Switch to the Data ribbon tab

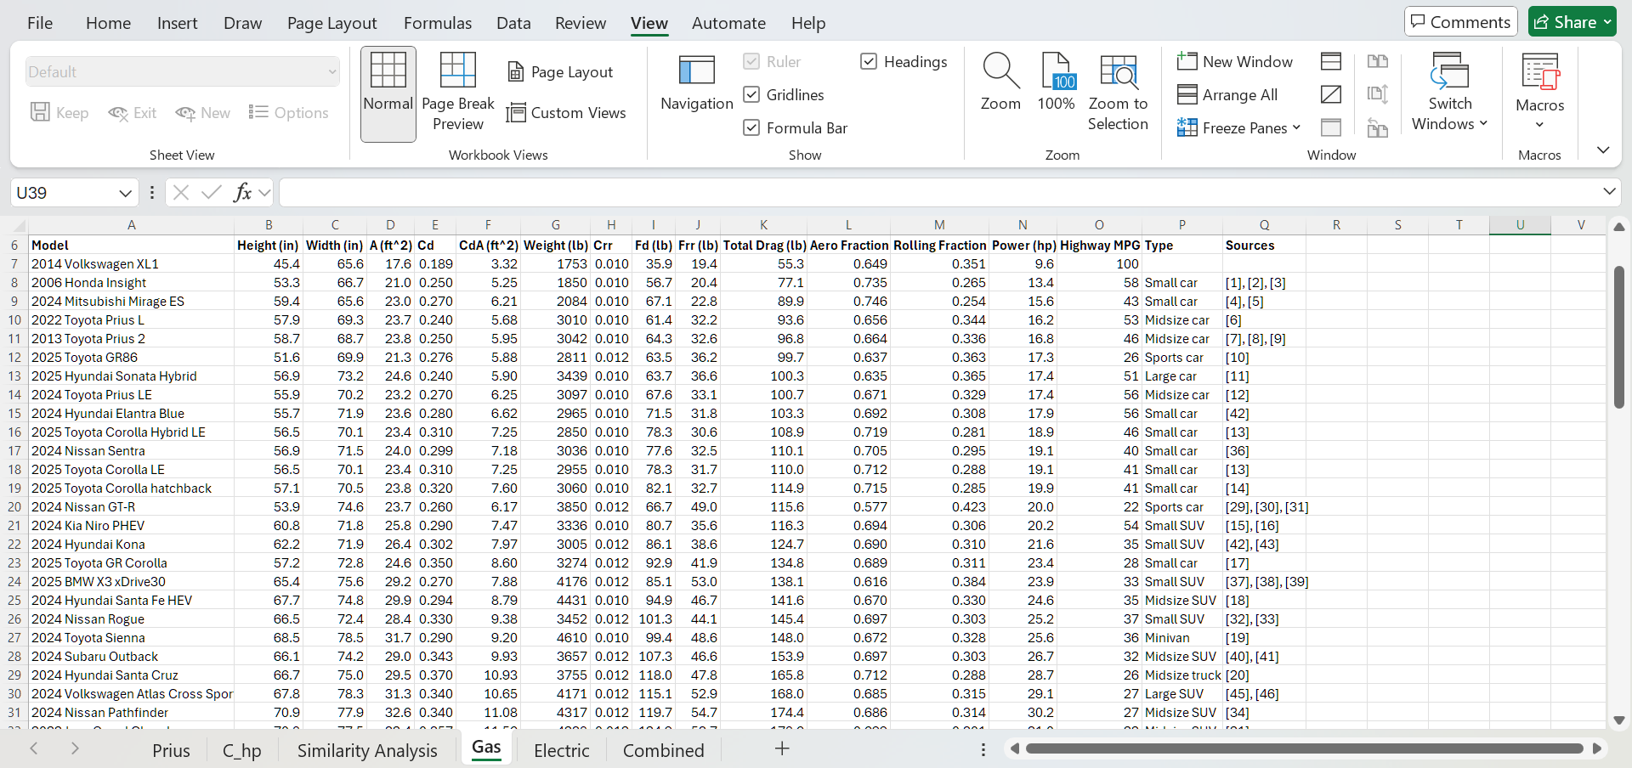513,23
